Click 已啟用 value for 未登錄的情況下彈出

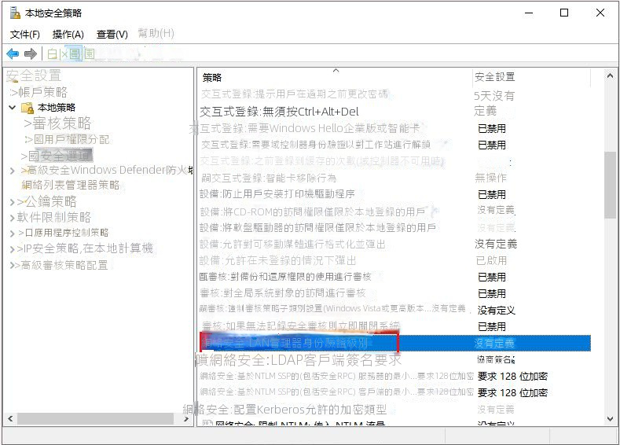(491, 260)
